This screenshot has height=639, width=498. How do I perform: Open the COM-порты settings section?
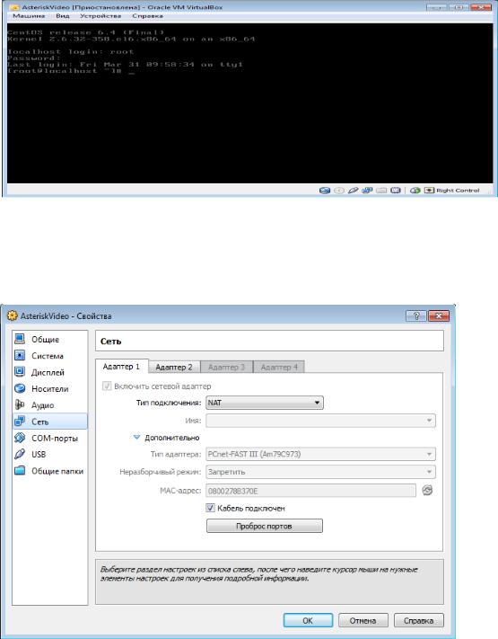coord(50,438)
